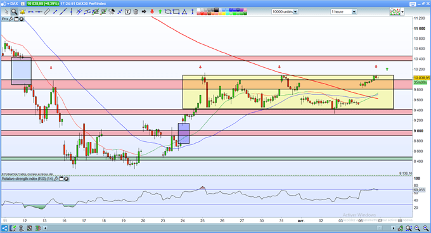
Task: Select the rectangle drawing tool
Action: pos(176,12)
